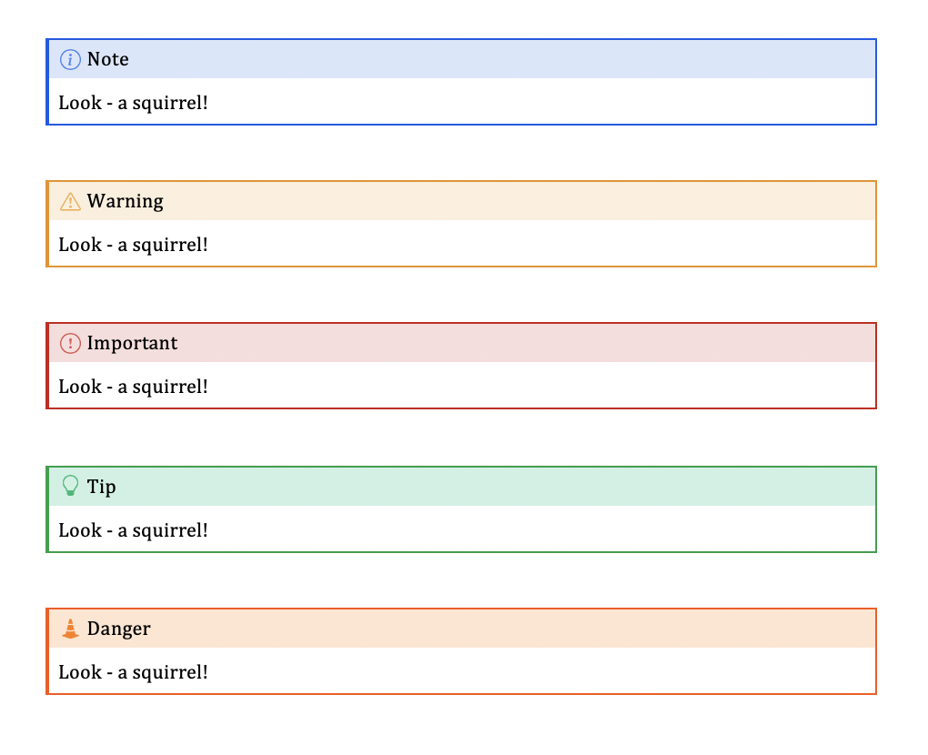928x755 pixels.
Task: Select the "Danger" callout title text
Action: pos(119,629)
